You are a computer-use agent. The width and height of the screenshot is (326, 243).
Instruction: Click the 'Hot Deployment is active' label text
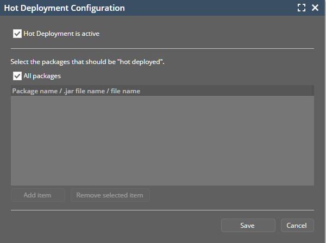(61, 34)
